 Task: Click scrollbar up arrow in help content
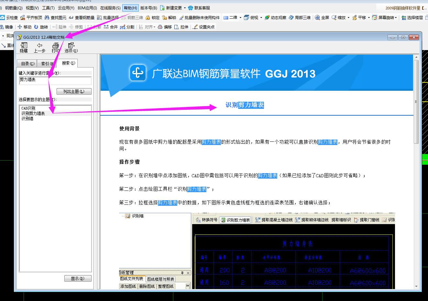point(416,57)
